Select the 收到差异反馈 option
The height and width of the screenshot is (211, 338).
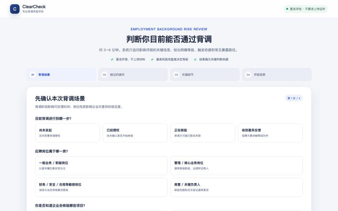click(x=270, y=133)
